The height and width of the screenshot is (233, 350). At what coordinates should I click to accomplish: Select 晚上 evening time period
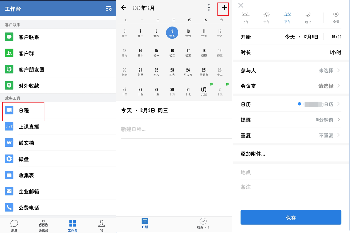coord(308,18)
